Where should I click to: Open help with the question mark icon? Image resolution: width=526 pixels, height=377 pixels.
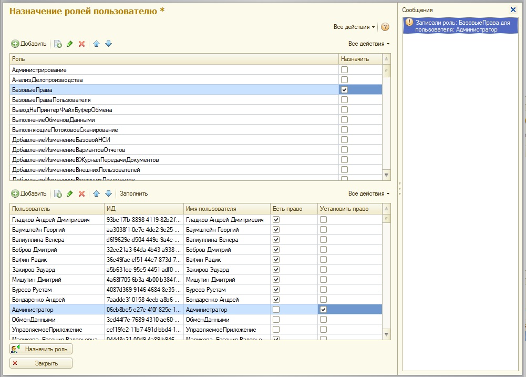coord(385,27)
